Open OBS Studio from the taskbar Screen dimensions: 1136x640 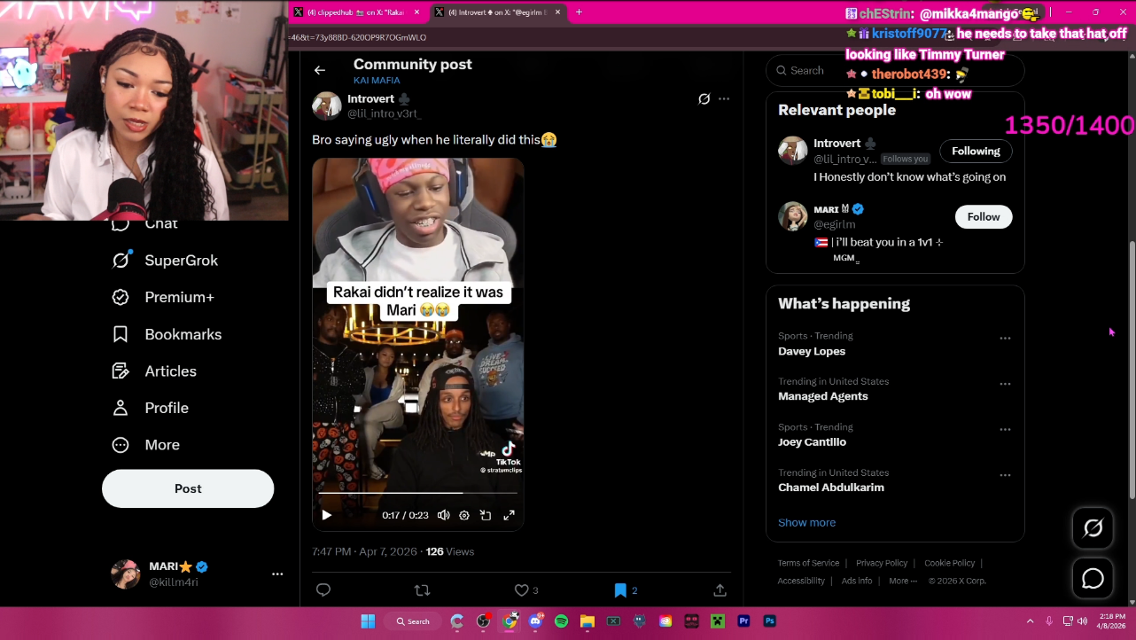483,621
